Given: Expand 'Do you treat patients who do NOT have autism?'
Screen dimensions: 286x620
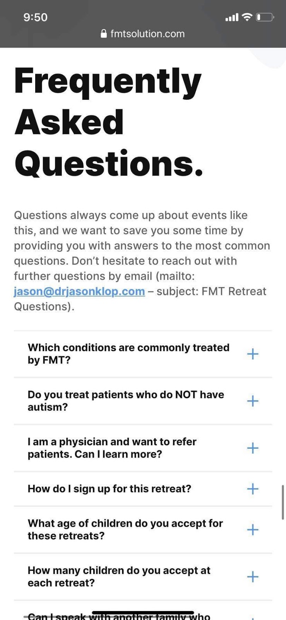Looking at the screenshot, I should [x=126, y=401].
